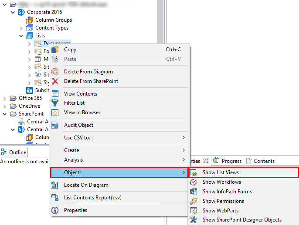This screenshot has height=225, width=299.
Task: Click the OneDrive folder icon
Action: 13,106
